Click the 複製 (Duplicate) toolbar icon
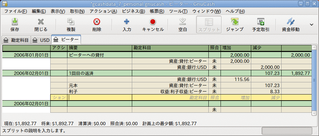 (x=70, y=25)
